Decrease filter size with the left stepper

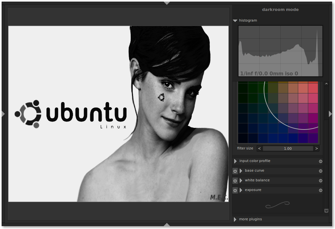[x=259, y=148]
